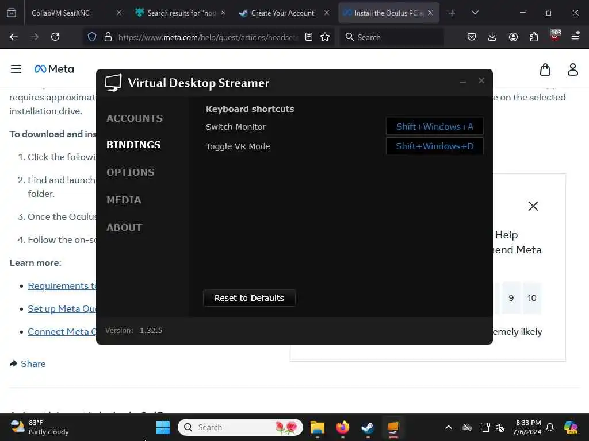Open the Connect Meta link
Screen dimensions: 589x441
pos(62,331)
